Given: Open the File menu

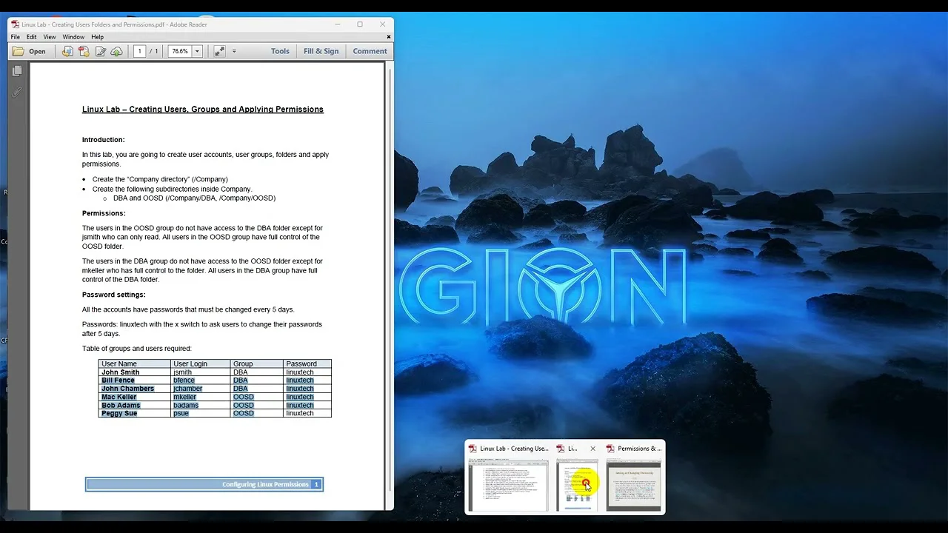Looking at the screenshot, I should 16,37.
